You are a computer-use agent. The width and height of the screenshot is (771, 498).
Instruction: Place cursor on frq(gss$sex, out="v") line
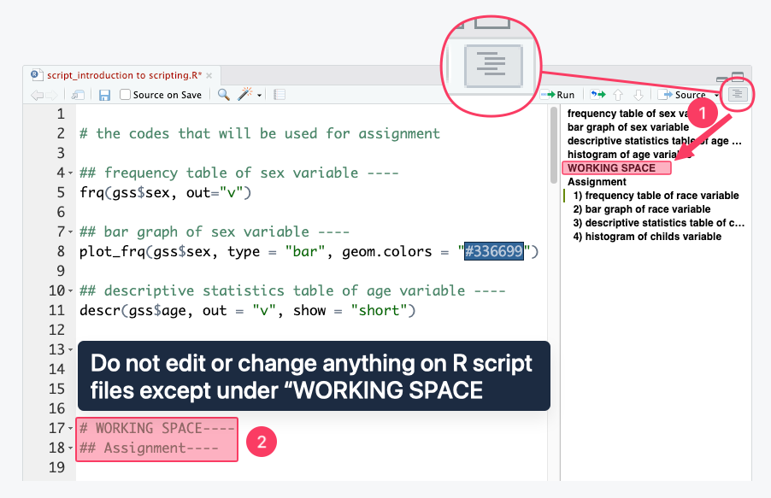coord(165,192)
